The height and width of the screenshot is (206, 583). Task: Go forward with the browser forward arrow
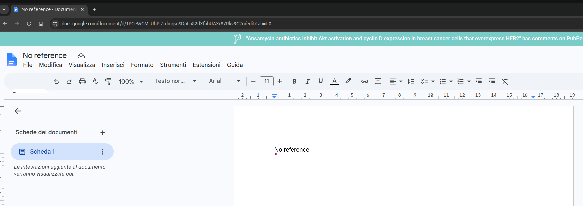point(17,24)
